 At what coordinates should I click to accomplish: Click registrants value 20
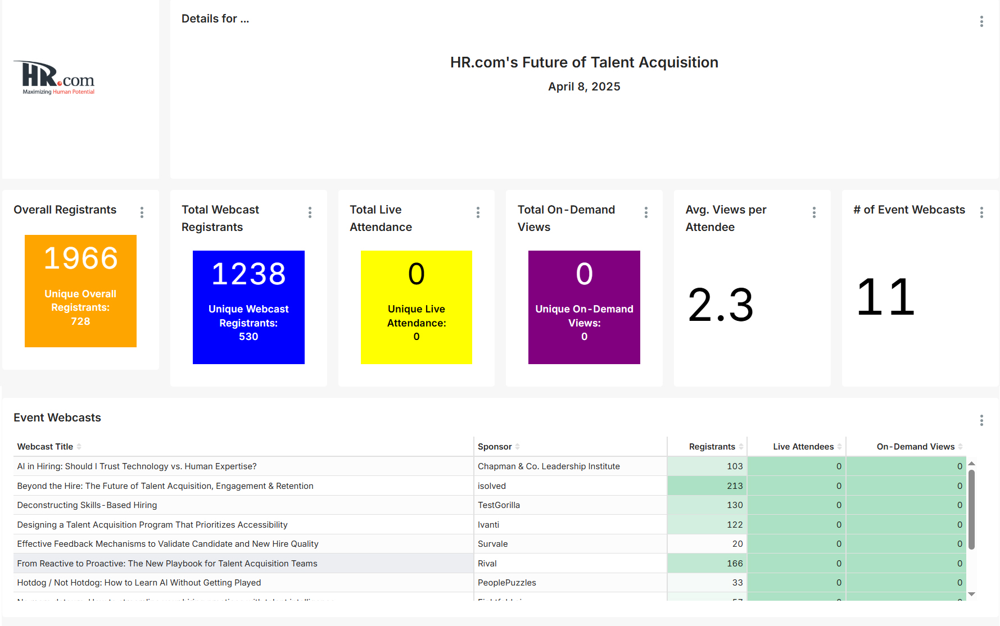[x=737, y=544]
